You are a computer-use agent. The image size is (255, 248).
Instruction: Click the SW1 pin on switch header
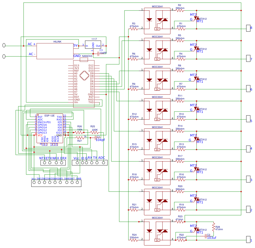[39, 183]
